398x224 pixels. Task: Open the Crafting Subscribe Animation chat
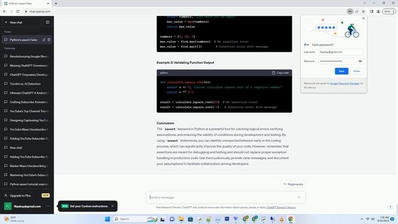pyautogui.click(x=27, y=102)
